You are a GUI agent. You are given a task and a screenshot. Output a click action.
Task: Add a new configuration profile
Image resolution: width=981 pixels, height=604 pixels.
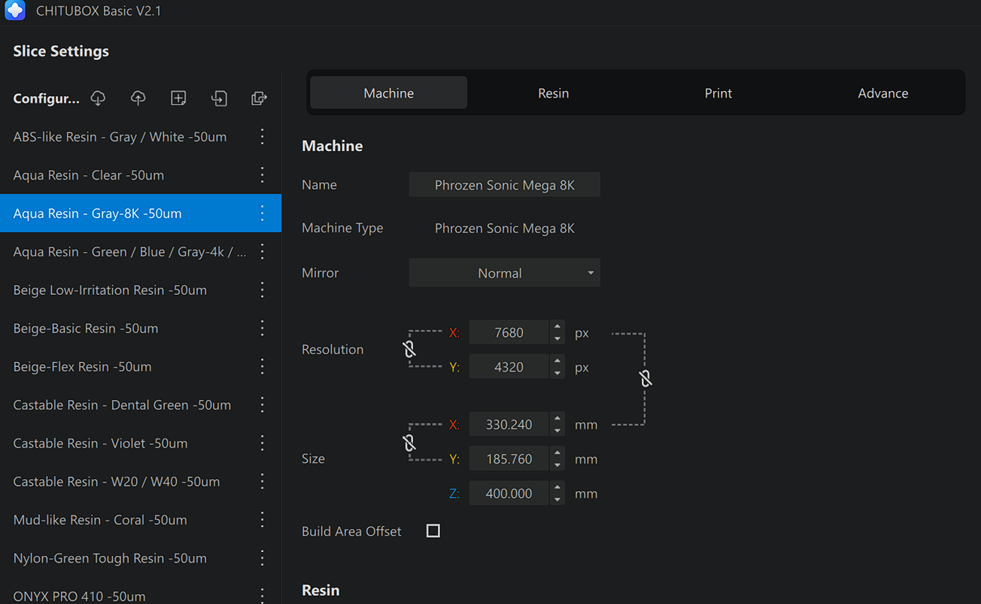[x=178, y=99]
